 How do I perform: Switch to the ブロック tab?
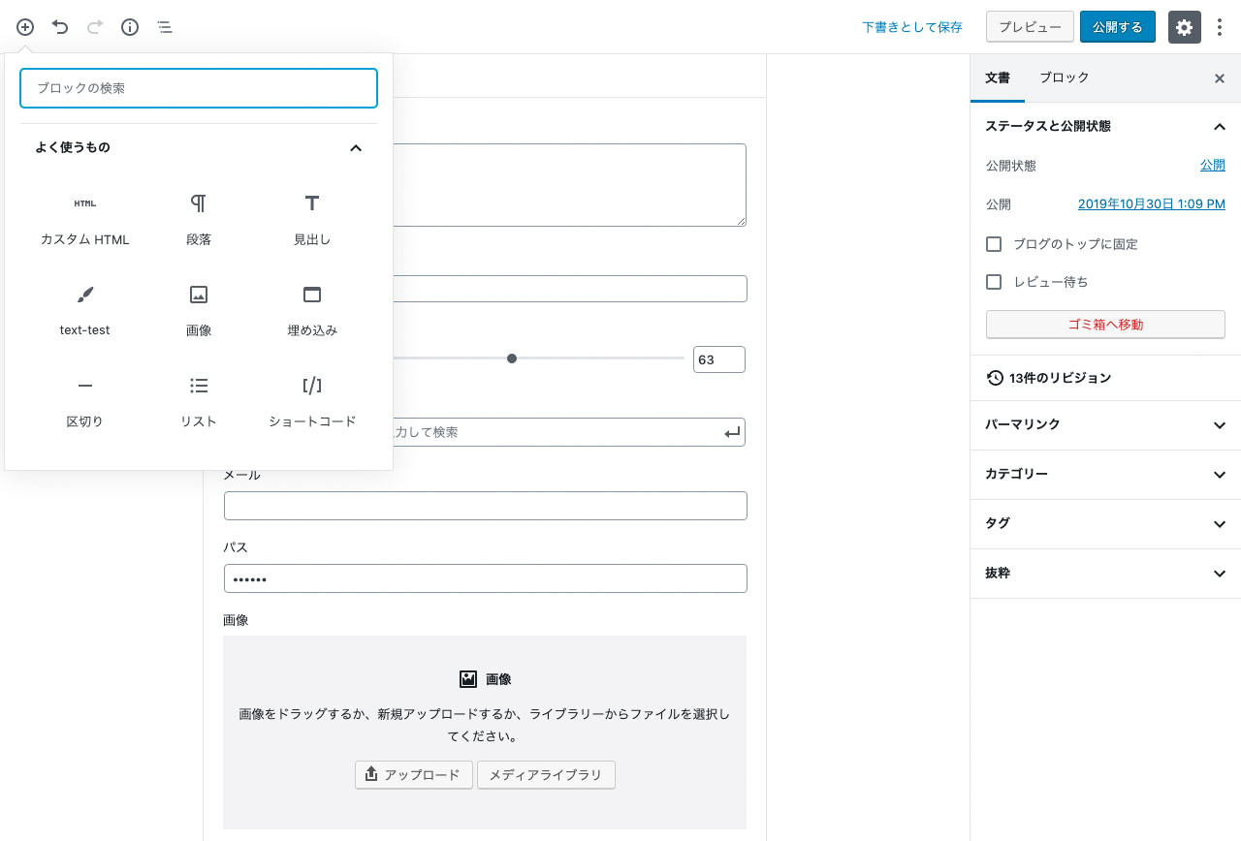pyautogui.click(x=1064, y=78)
